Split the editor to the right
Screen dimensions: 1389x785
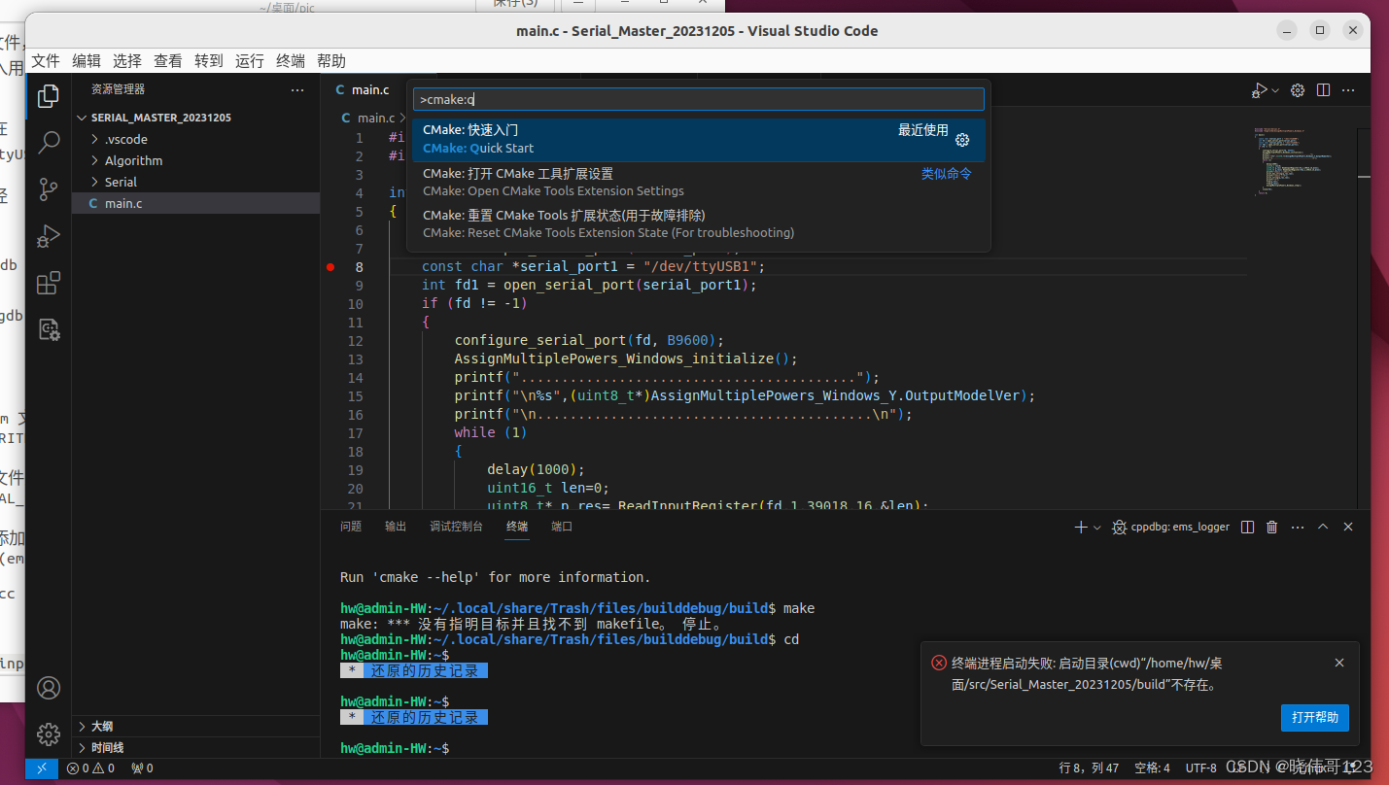[1323, 90]
